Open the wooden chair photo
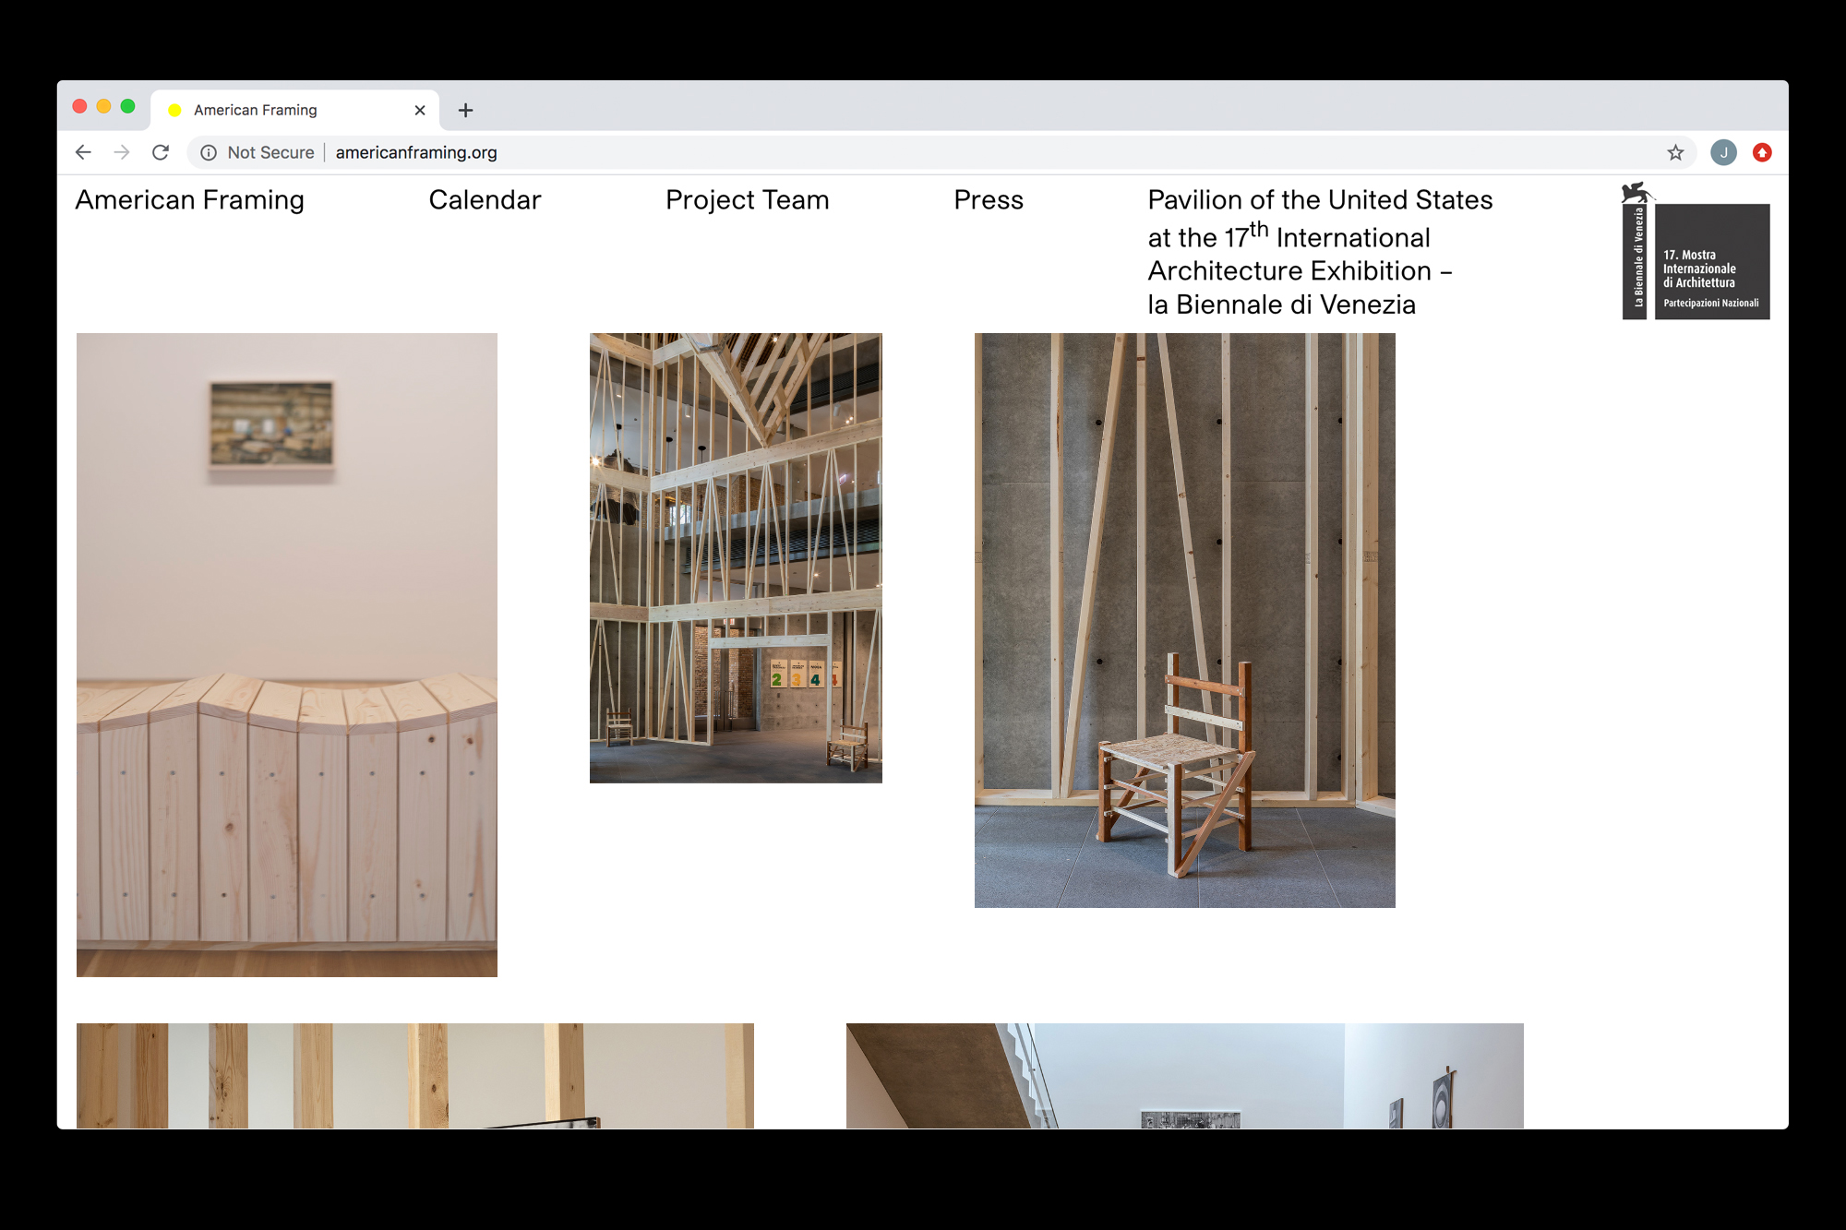 point(1184,619)
